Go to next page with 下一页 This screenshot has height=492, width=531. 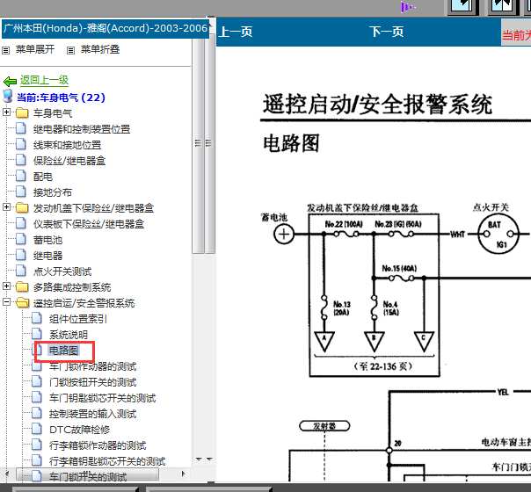tap(387, 33)
